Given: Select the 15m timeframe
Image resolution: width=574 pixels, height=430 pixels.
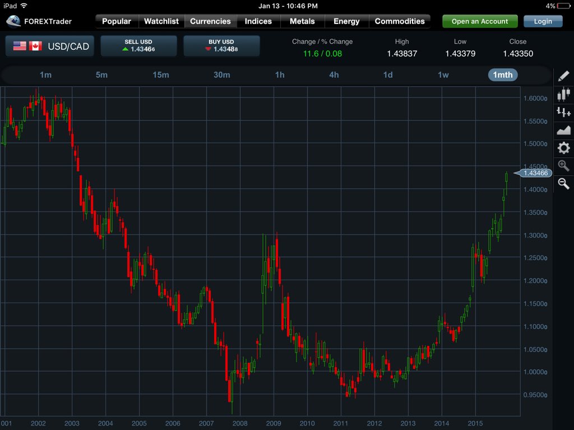Looking at the screenshot, I should point(161,75).
